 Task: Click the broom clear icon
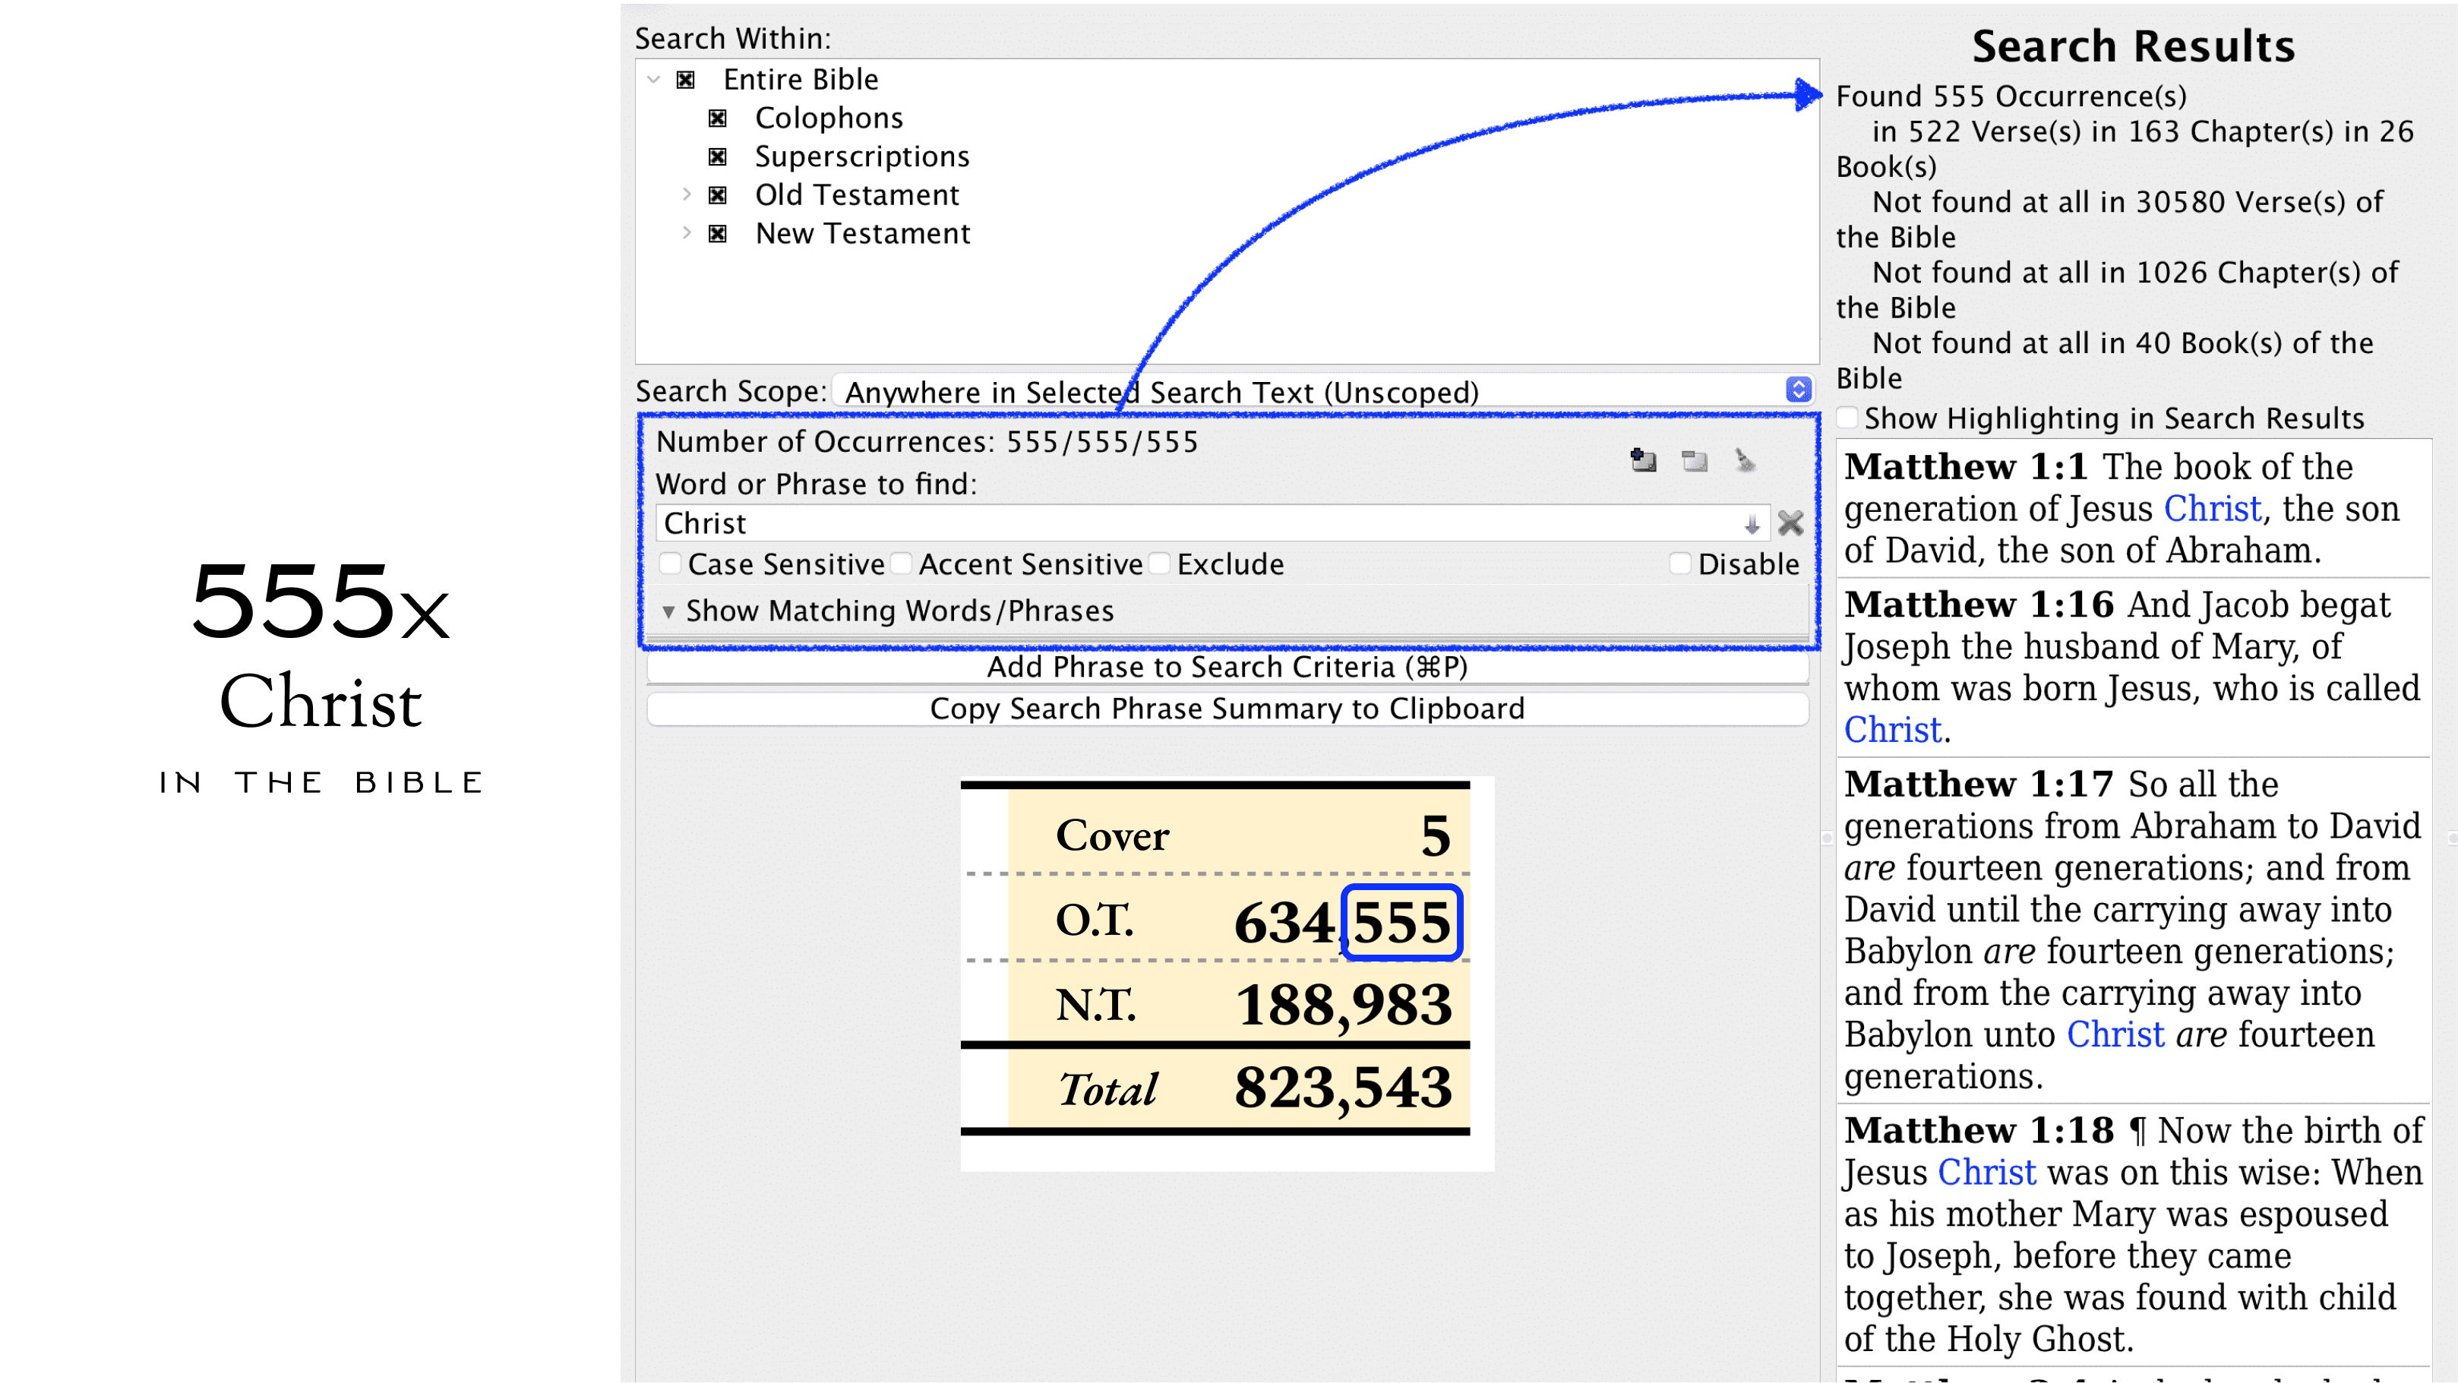pyautogui.click(x=1744, y=461)
